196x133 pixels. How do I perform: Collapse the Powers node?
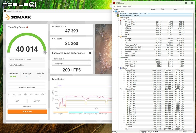coord(118,37)
